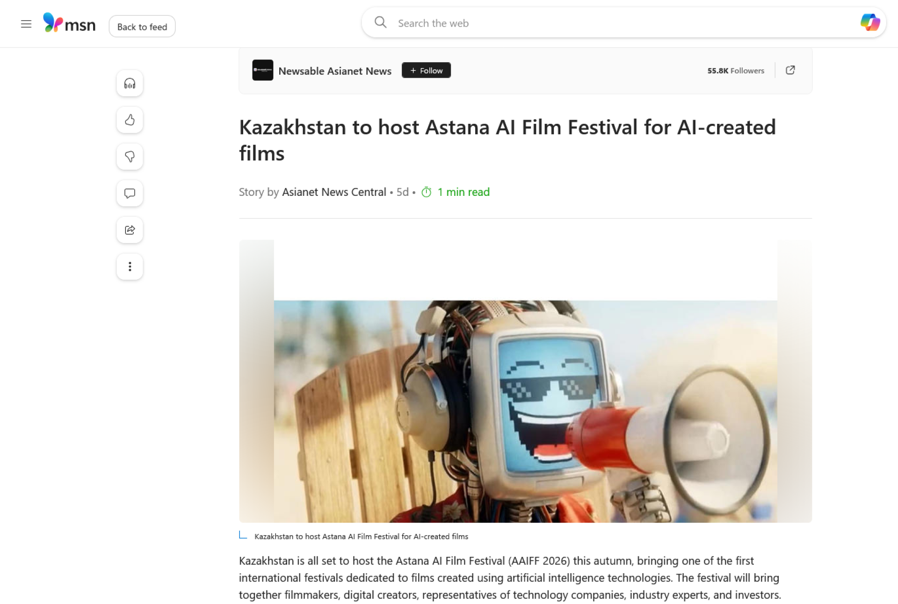Click the 55.8K Followers count
Viewport: 898px width, 604px height.
(x=736, y=71)
